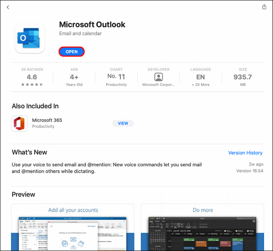Viewport: 273px width, 251px height.
Task: Click the Version 16.54 text
Action: pyautogui.click(x=250, y=171)
